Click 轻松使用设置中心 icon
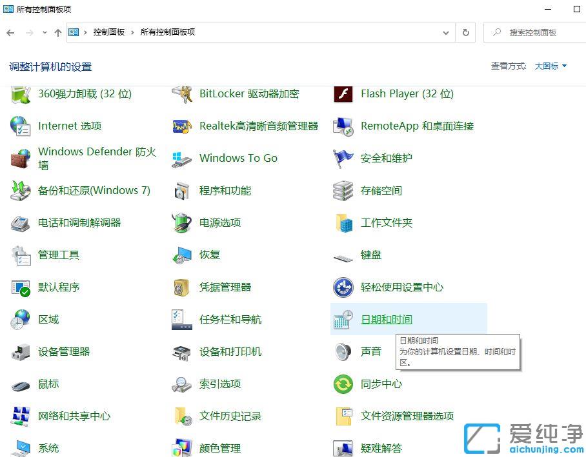 (x=343, y=287)
